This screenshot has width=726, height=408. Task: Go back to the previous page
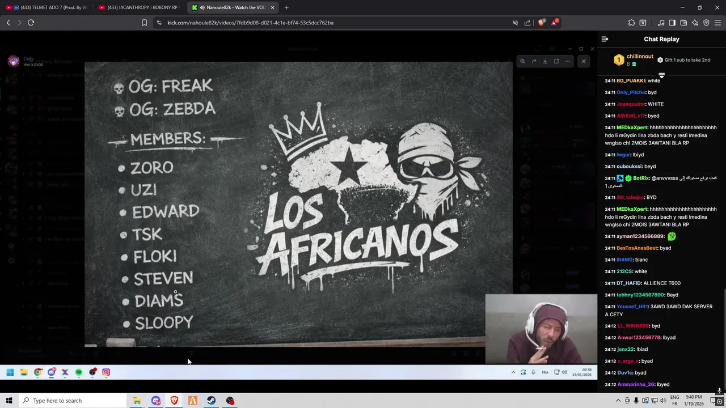pos(8,23)
